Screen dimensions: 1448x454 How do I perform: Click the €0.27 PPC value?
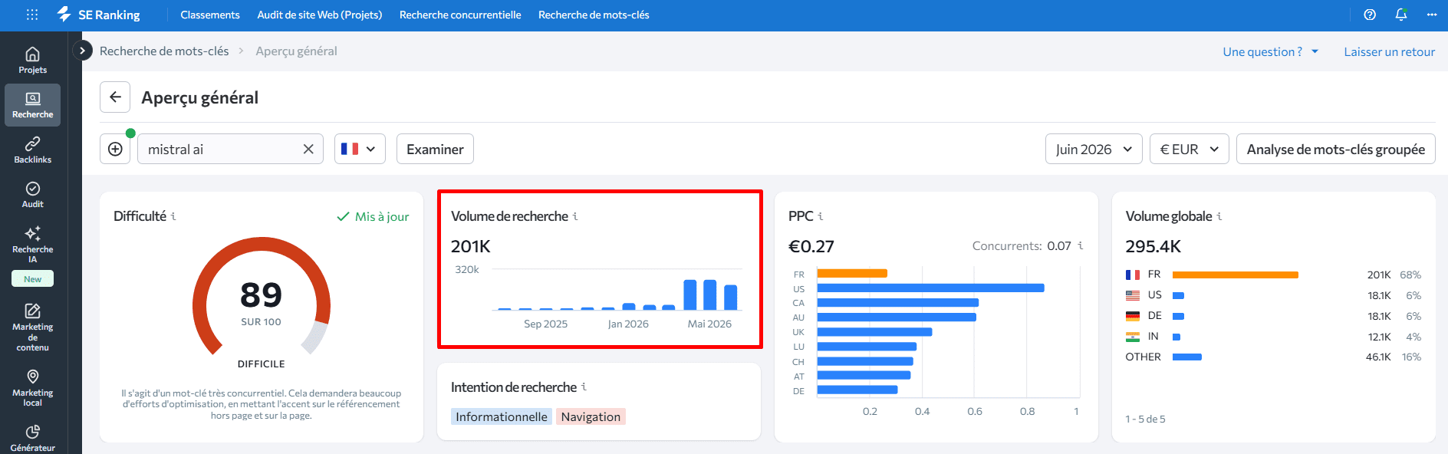pos(811,246)
